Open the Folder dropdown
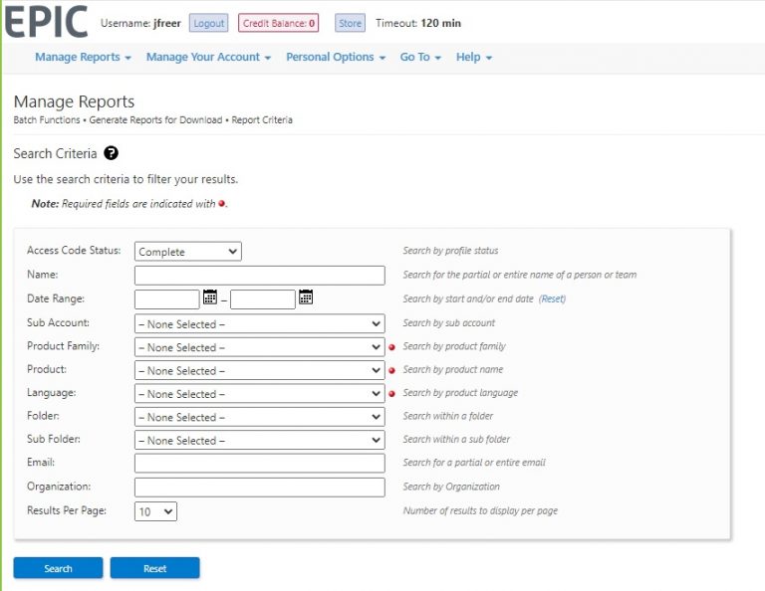Image resolution: width=765 pixels, height=591 pixels. [259, 418]
